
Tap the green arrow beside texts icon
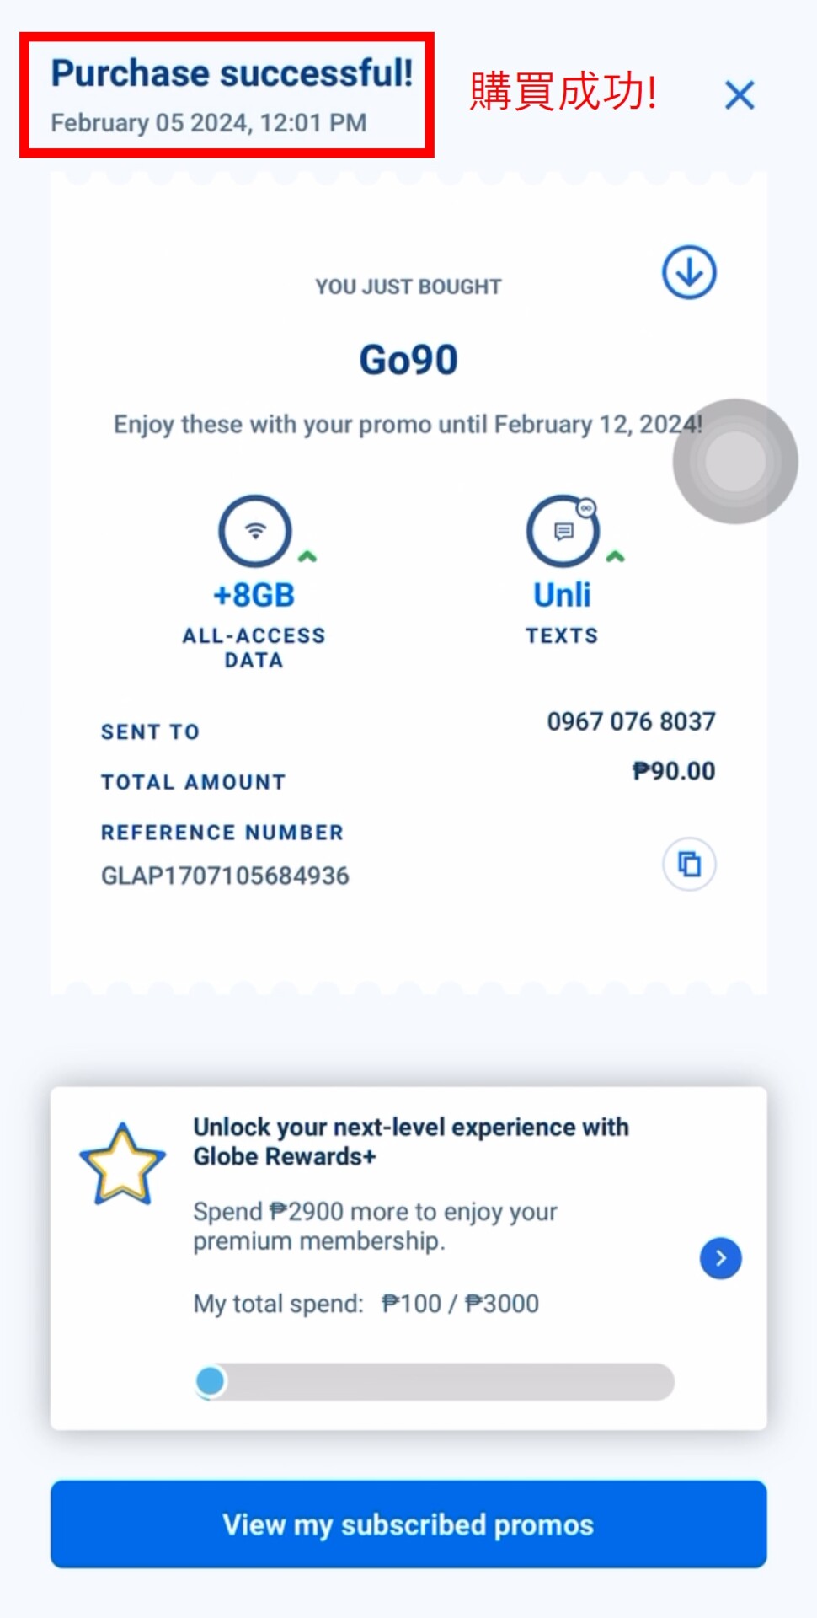pos(616,556)
